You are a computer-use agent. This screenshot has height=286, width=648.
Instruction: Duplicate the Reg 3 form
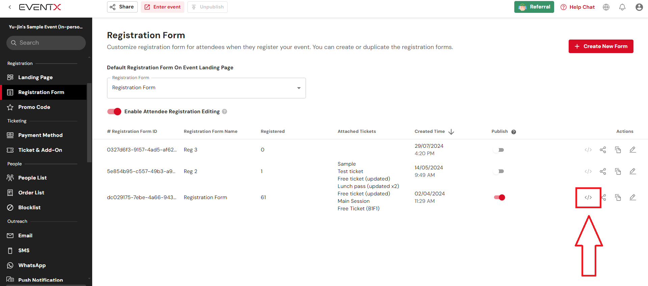(x=618, y=150)
